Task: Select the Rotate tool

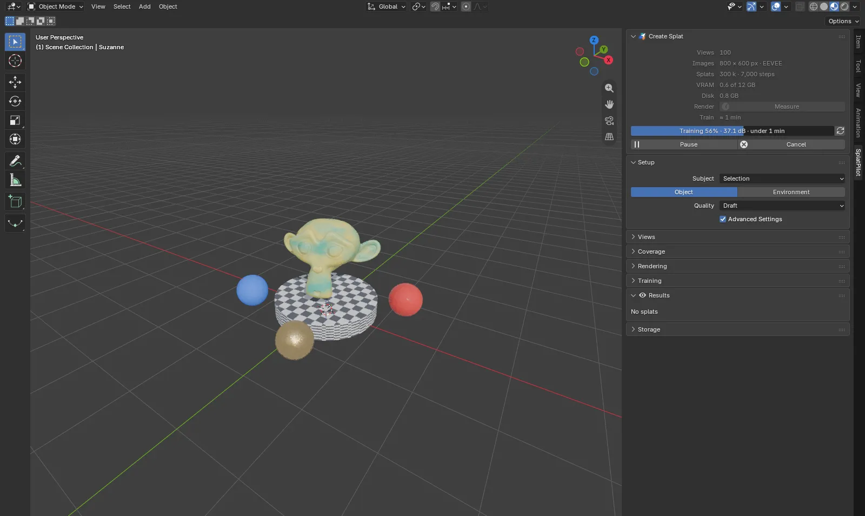Action: click(15, 101)
